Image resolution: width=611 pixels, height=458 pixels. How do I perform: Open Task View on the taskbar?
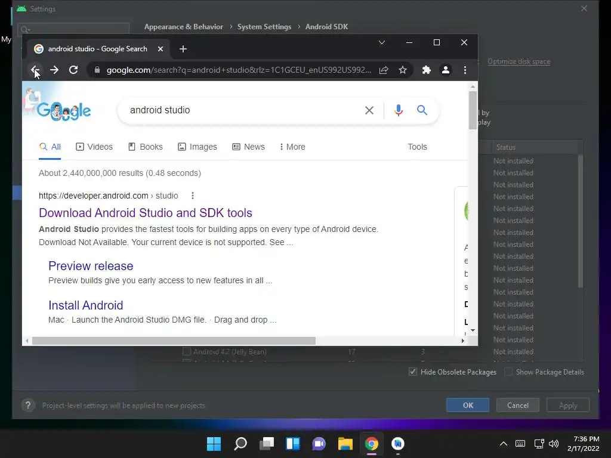tap(267, 444)
